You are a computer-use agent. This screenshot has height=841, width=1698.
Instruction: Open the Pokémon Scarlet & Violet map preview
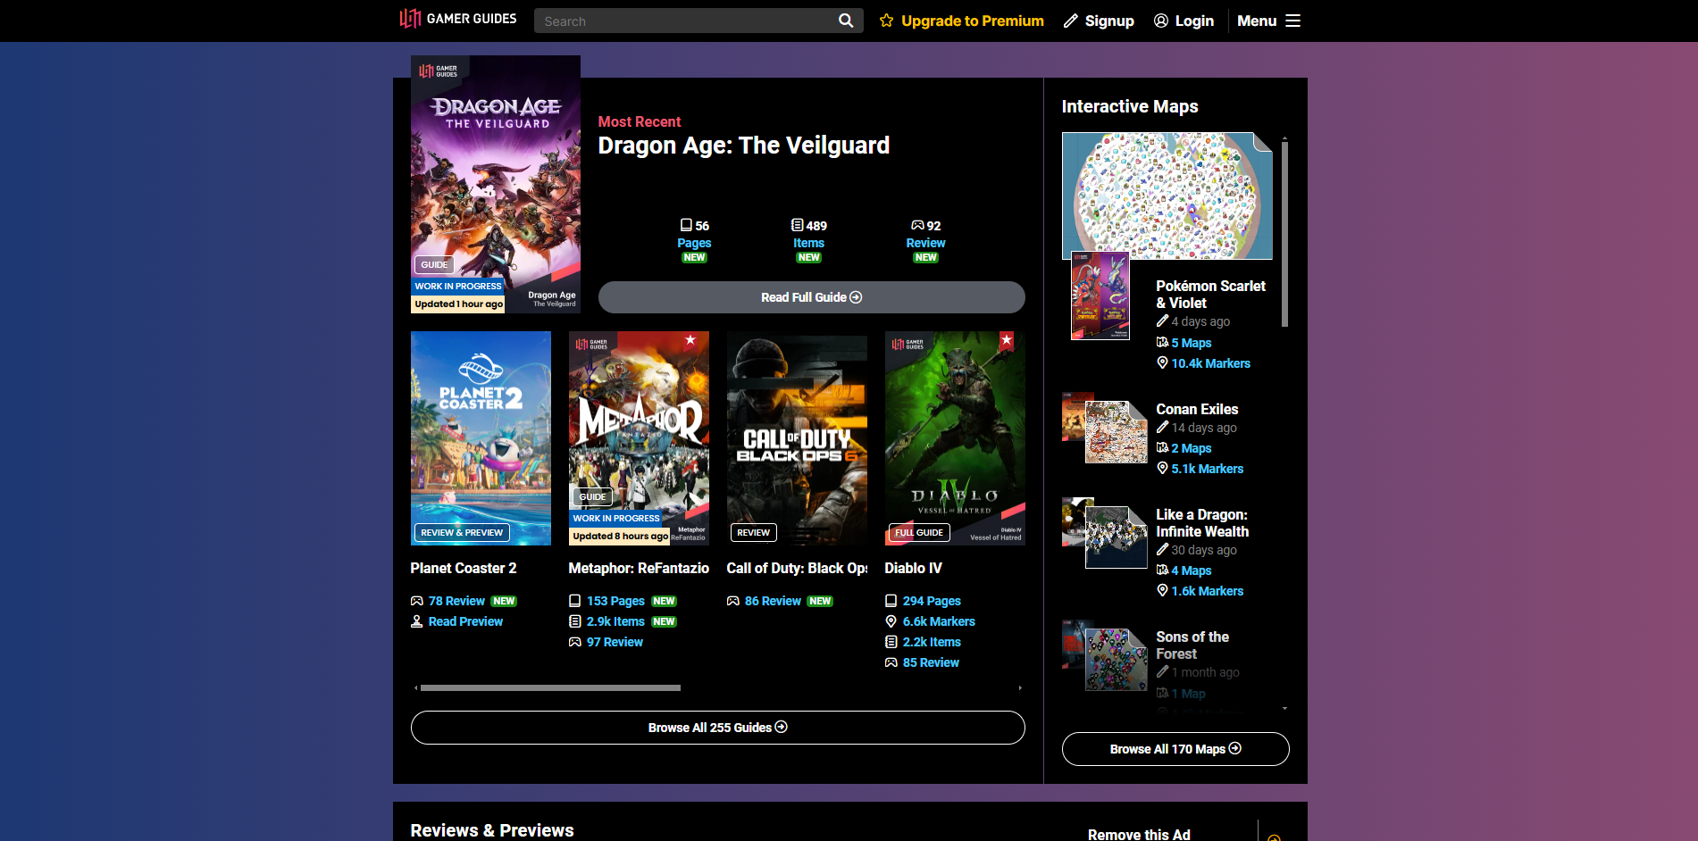coord(1167,196)
